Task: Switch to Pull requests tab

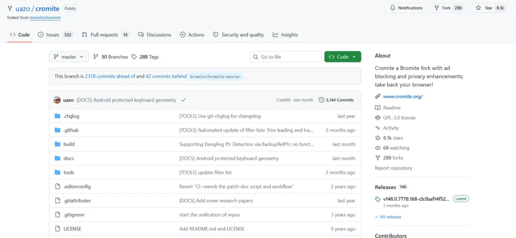Action: [105, 35]
